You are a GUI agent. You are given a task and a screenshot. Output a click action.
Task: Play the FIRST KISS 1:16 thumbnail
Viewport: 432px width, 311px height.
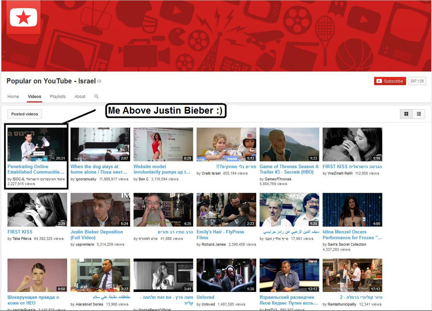click(352, 145)
